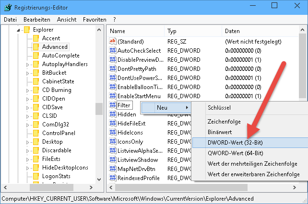Open the Bearbeiten menu
Viewport: 308px width, 204px height.
(x=36, y=20)
